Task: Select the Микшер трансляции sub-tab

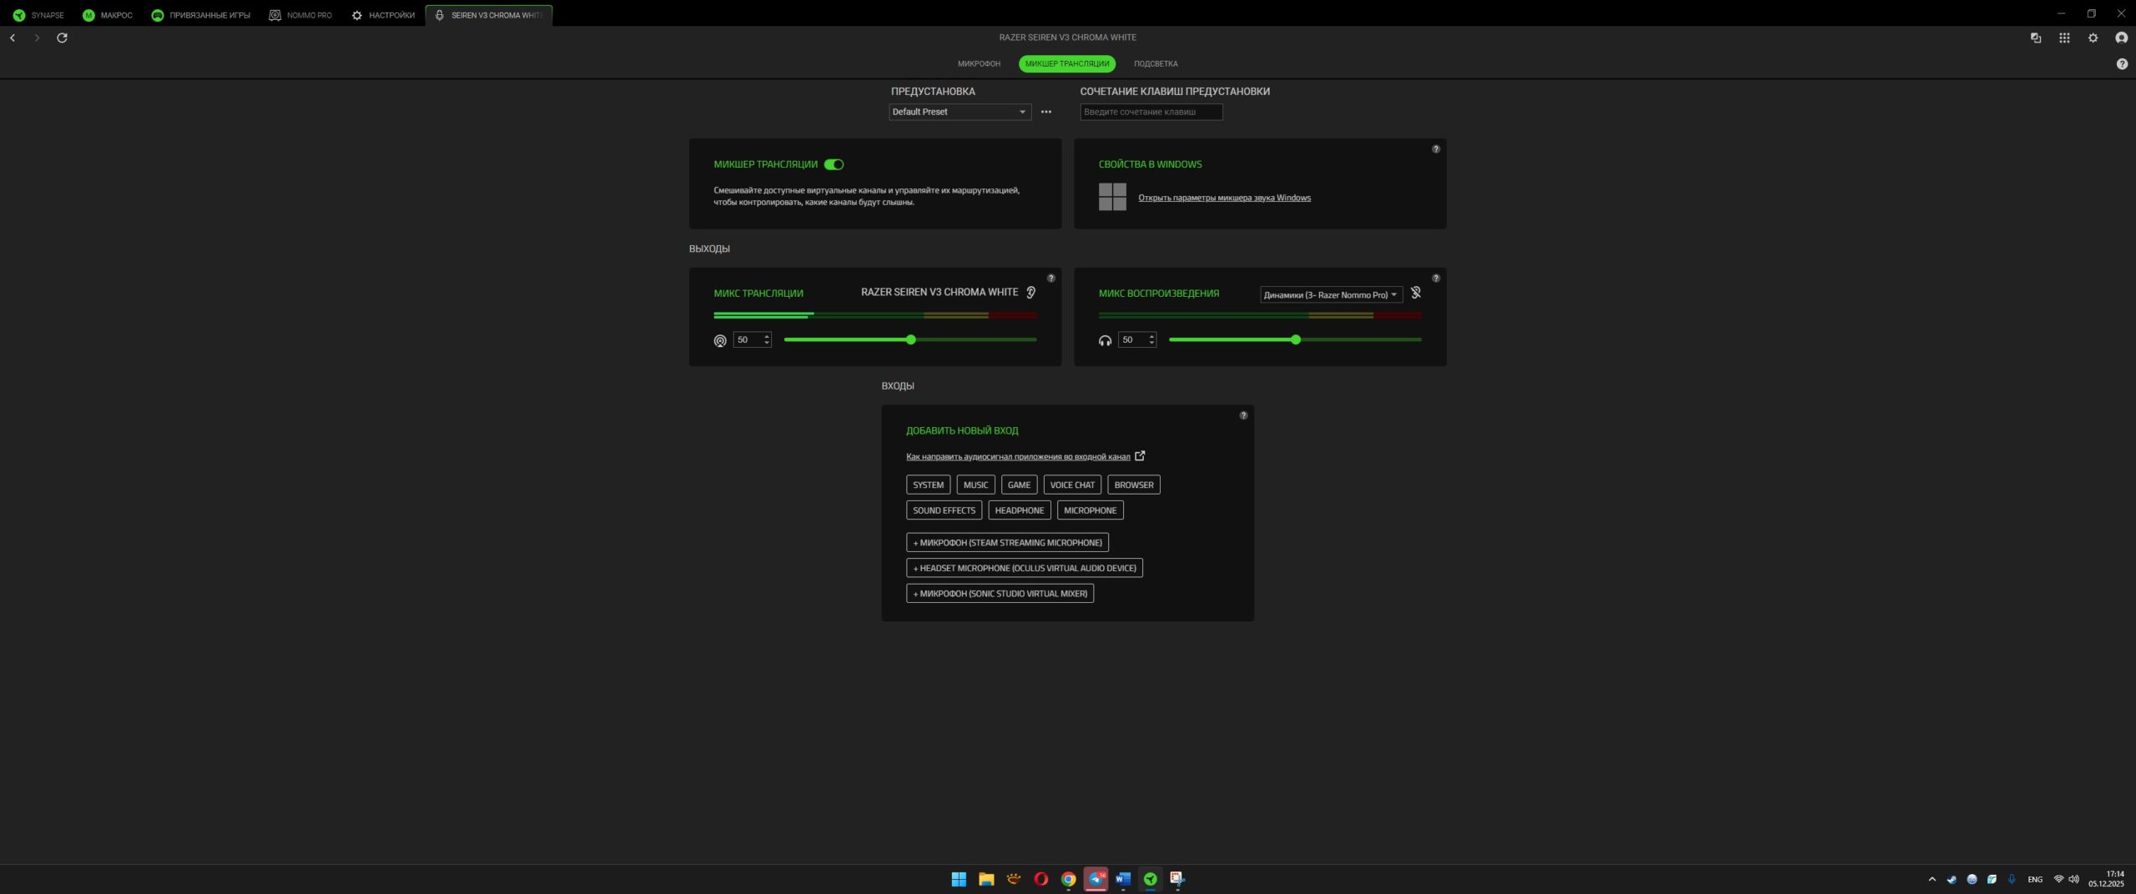Action: point(1067,64)
